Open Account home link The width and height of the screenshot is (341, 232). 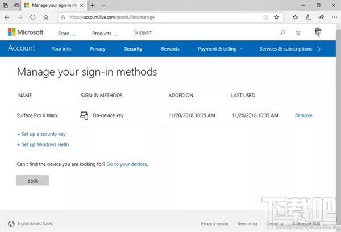(x=22, y=48)
